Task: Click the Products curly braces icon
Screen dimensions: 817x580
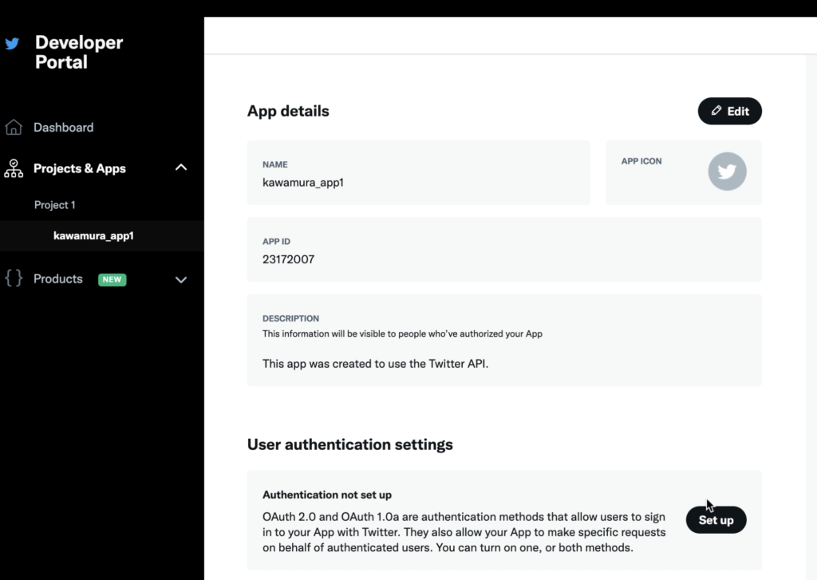Action: click(x=14, y=278)
